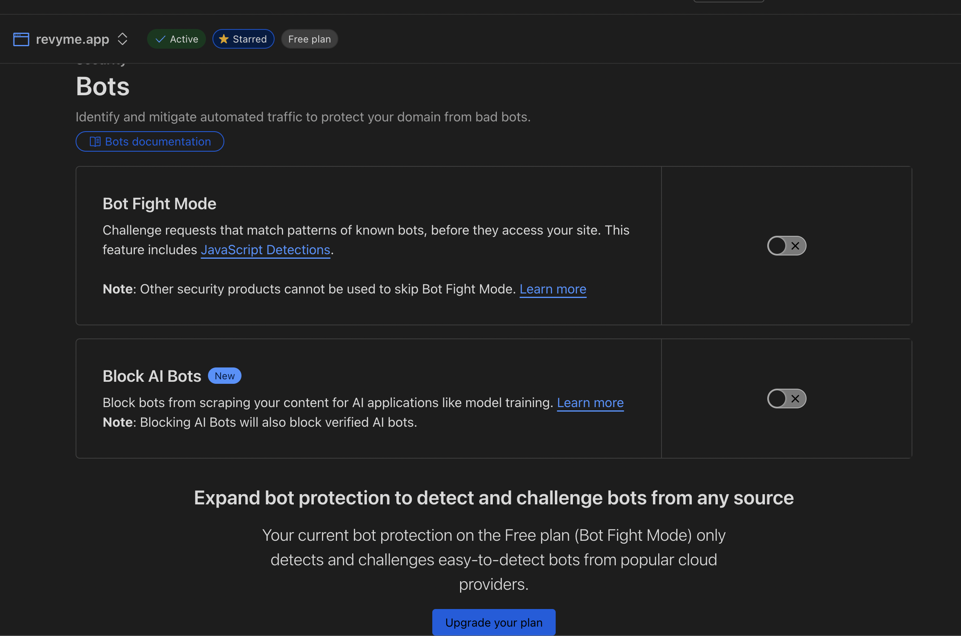Viewport: 961px width, 636px height.
Task: Click the X icon inside Bot Fight Mode switch
Action: point(795,246)
